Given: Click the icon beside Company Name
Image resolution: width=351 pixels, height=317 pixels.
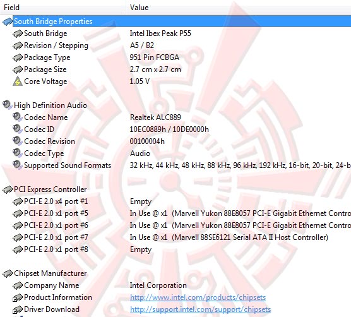Looking at the screenshot, I should coord(18,285).
